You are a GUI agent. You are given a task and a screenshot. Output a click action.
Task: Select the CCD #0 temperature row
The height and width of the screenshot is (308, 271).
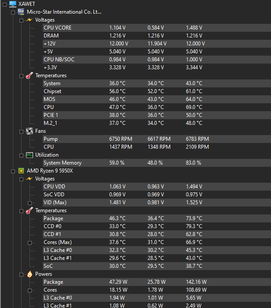(157, 226)
